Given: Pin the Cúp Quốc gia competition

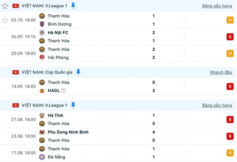Looking at the screenshot, I should click(78, 72).
